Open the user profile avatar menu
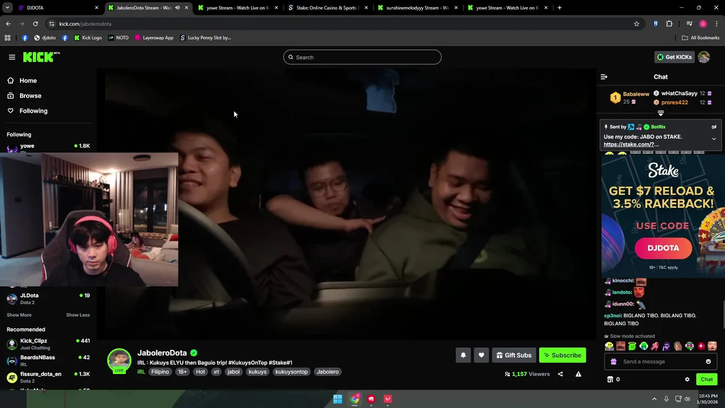The width and height of the screenshot is (725, 408). (704, 57)
